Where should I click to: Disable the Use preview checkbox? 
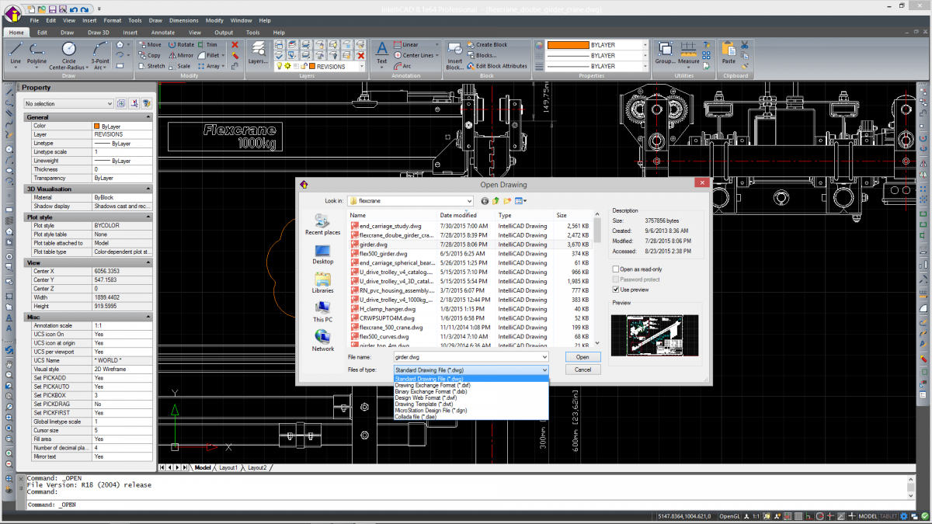click(x=616, y=290)
